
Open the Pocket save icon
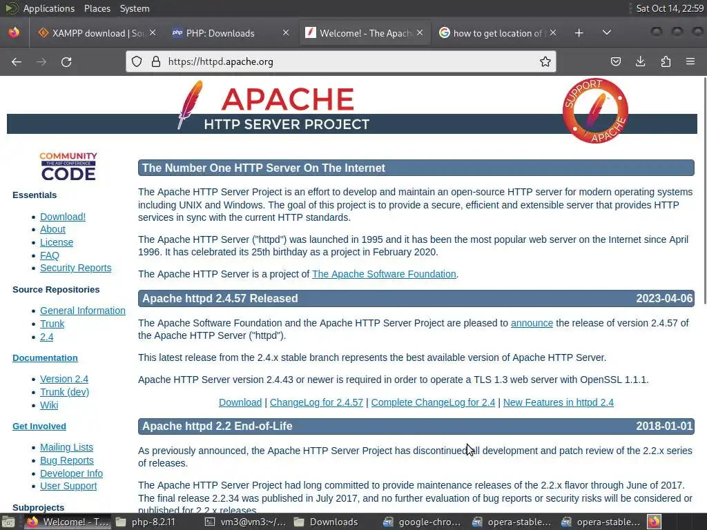pyautogui.click(x=615, y=61)
